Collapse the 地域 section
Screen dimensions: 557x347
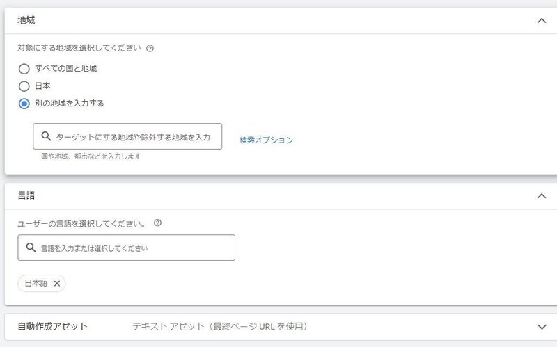click(x=542, y=21)
